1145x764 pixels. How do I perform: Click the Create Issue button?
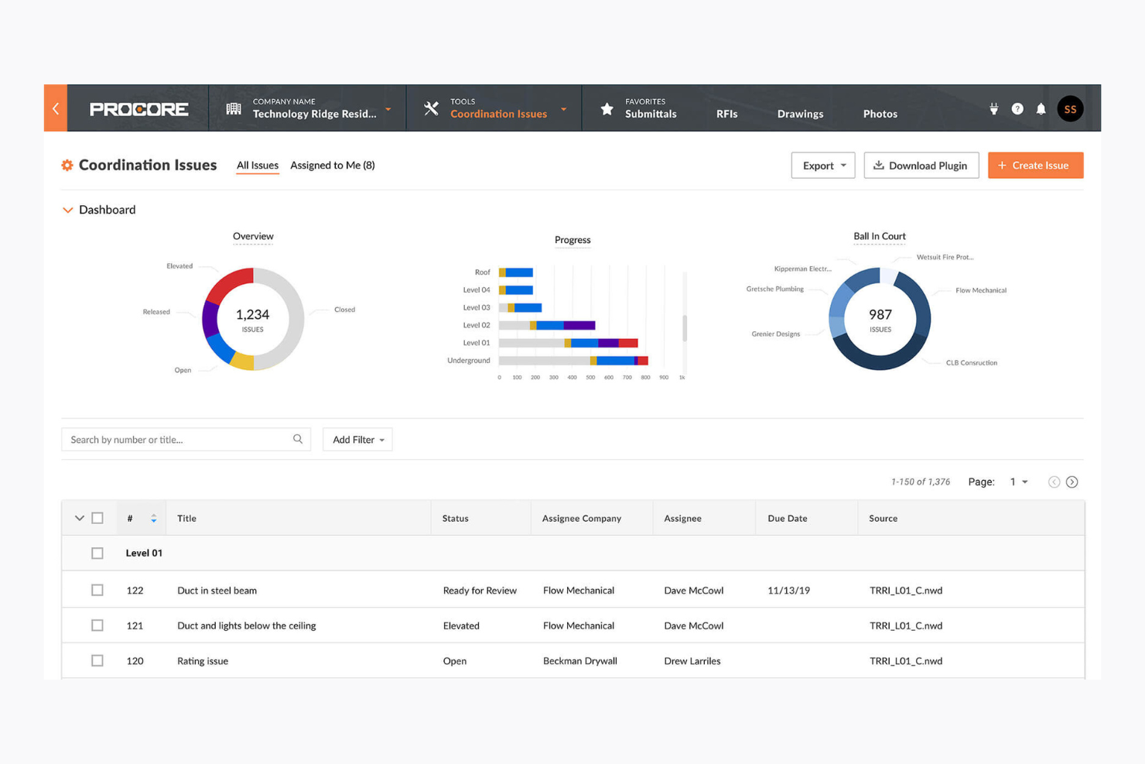point(1036,165)
